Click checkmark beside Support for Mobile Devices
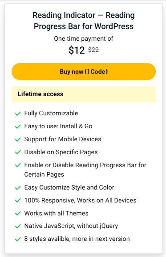166x257 pixels. [18, 139]
